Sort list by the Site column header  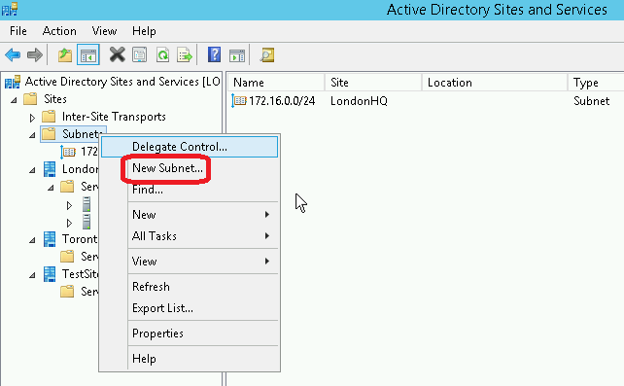click(x=373, y=83)
